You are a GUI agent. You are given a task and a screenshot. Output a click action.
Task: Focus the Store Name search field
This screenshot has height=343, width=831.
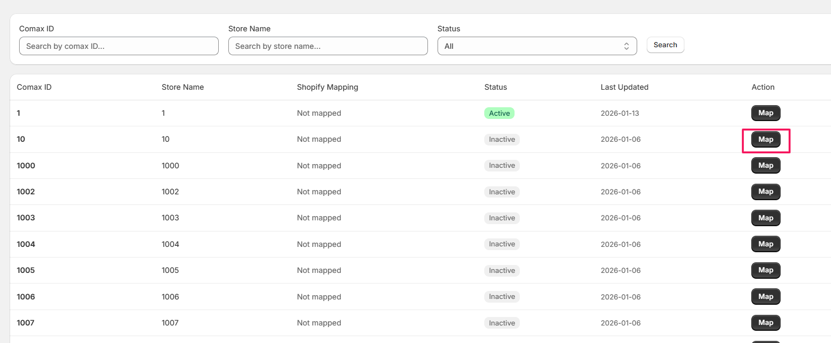(x=328, y=46)
